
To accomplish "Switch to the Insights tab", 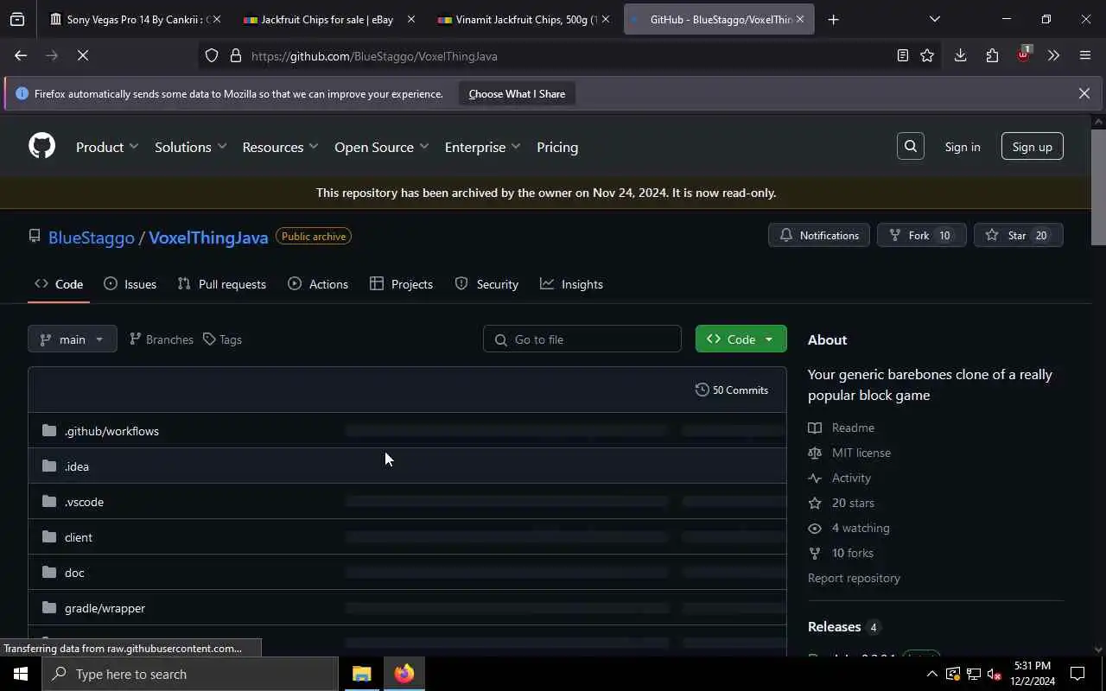I will pos(572,284).
